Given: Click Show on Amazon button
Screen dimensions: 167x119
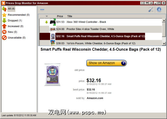Looking at the screenshot, I should click(x=107, y=63).
